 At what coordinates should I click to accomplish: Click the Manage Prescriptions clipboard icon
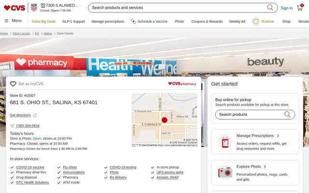point(225,142)
